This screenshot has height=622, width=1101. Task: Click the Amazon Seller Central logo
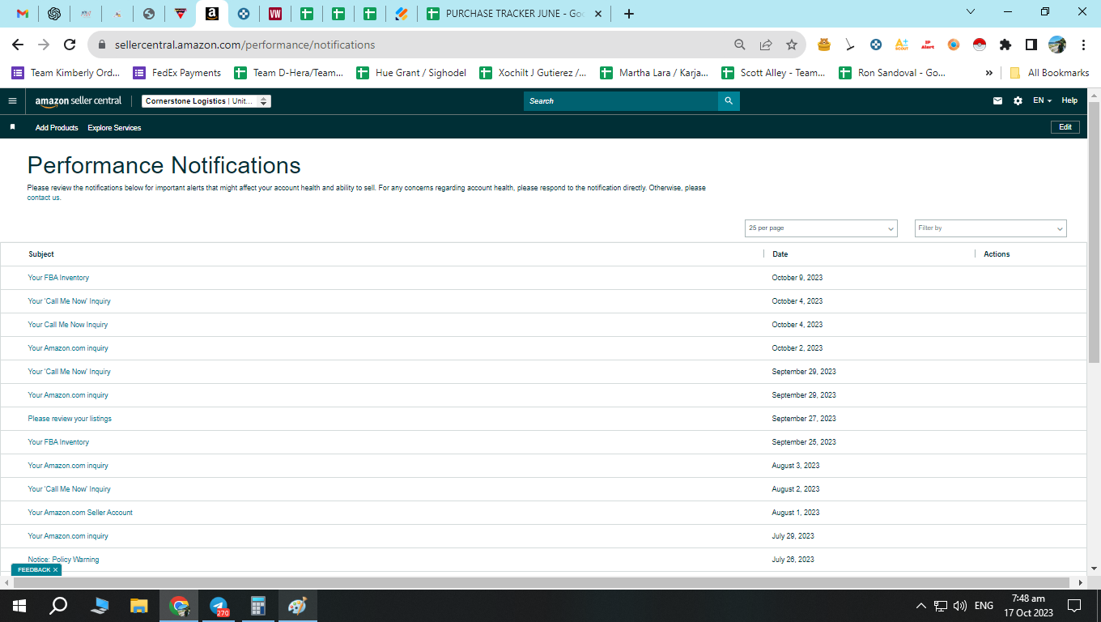[x=79, y=101]
